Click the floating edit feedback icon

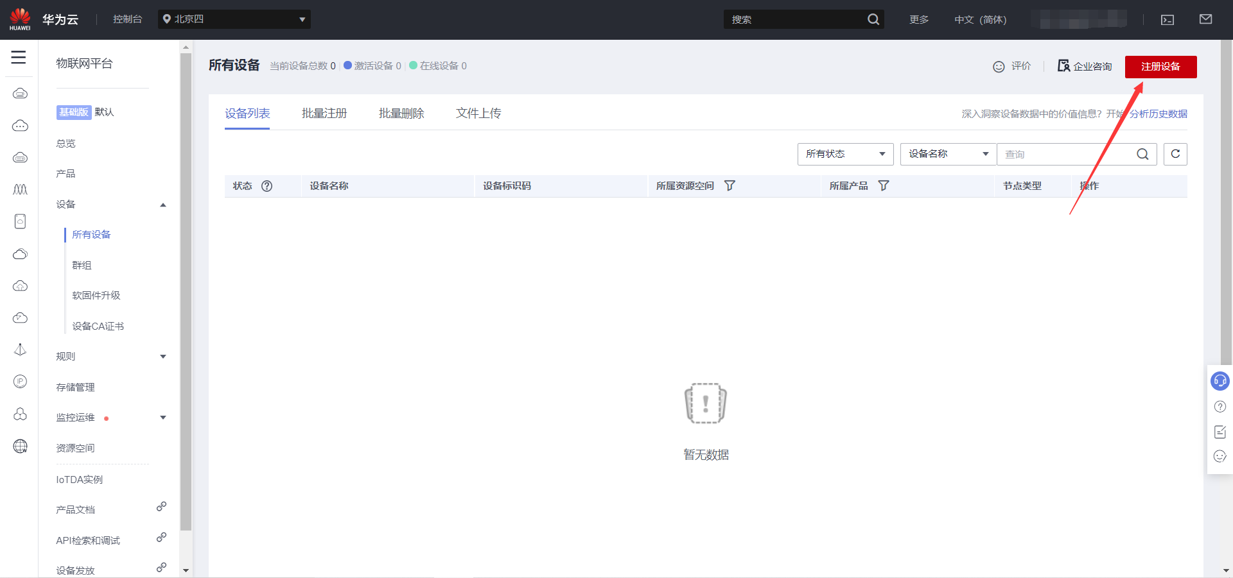point(1220,432)
